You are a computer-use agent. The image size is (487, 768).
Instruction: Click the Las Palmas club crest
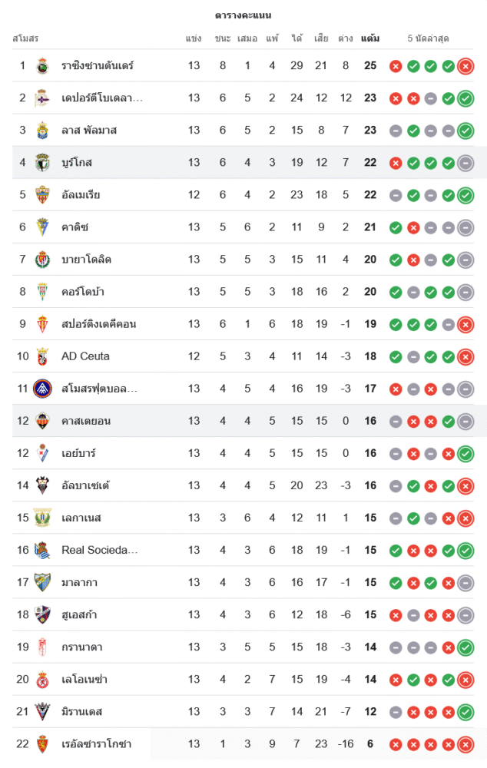click(x=42, y=131)
